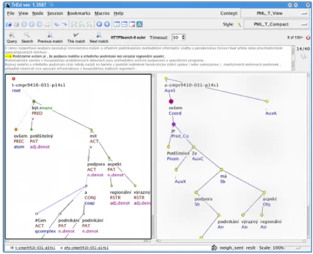
Task: Select the mít ACT node
Action: click(91, 130)
